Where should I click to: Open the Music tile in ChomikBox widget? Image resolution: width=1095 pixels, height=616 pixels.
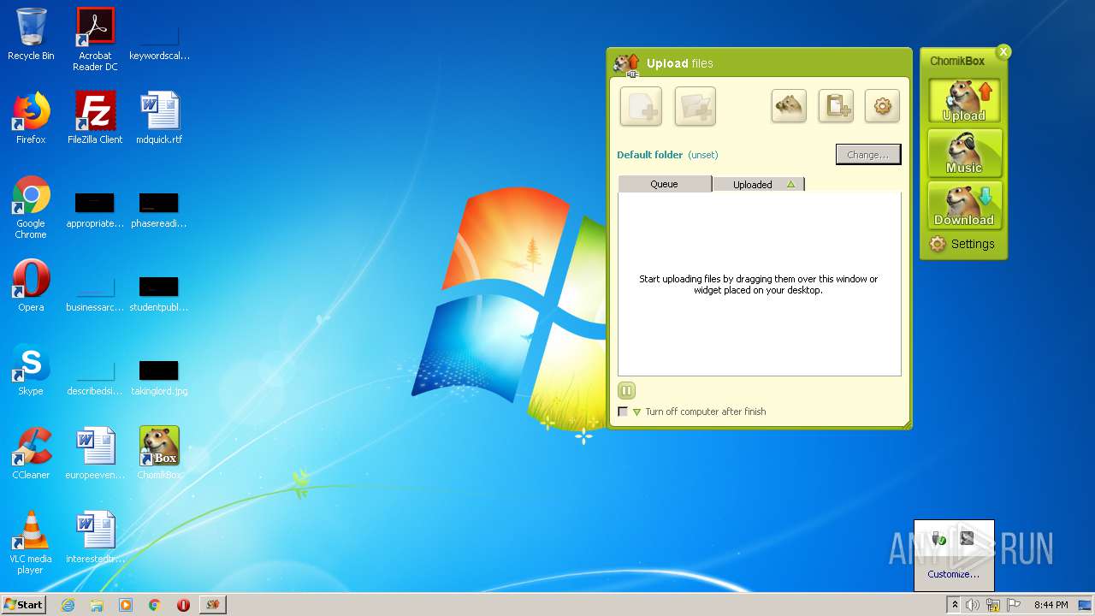(x=964, y=153)
